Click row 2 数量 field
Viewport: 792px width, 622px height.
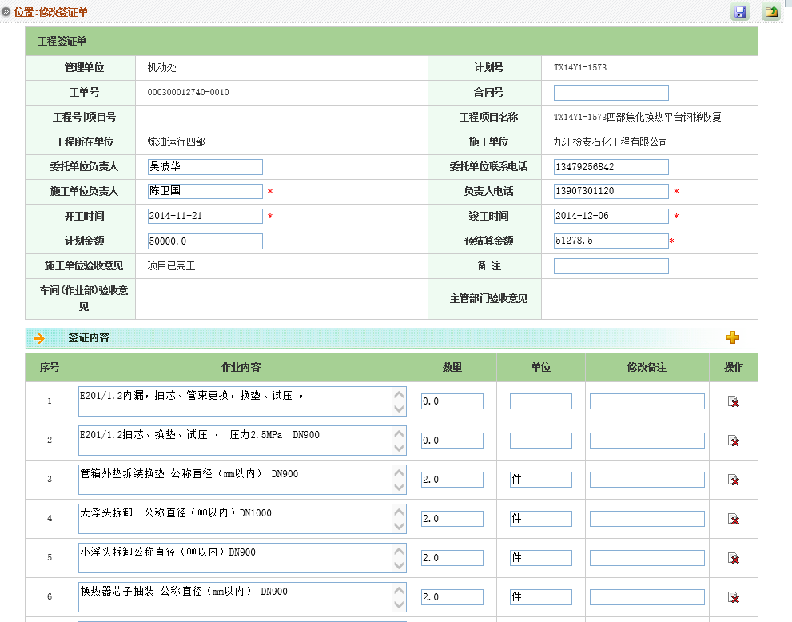[x=452, y=441]
